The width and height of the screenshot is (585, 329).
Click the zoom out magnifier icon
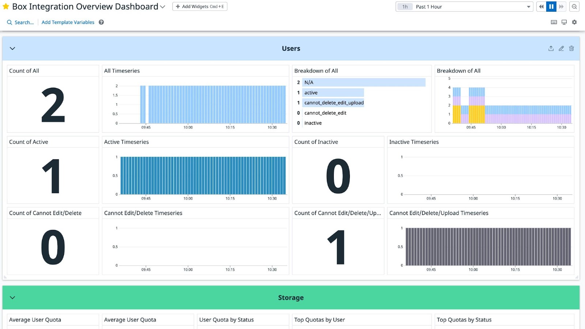pos(574,7)
